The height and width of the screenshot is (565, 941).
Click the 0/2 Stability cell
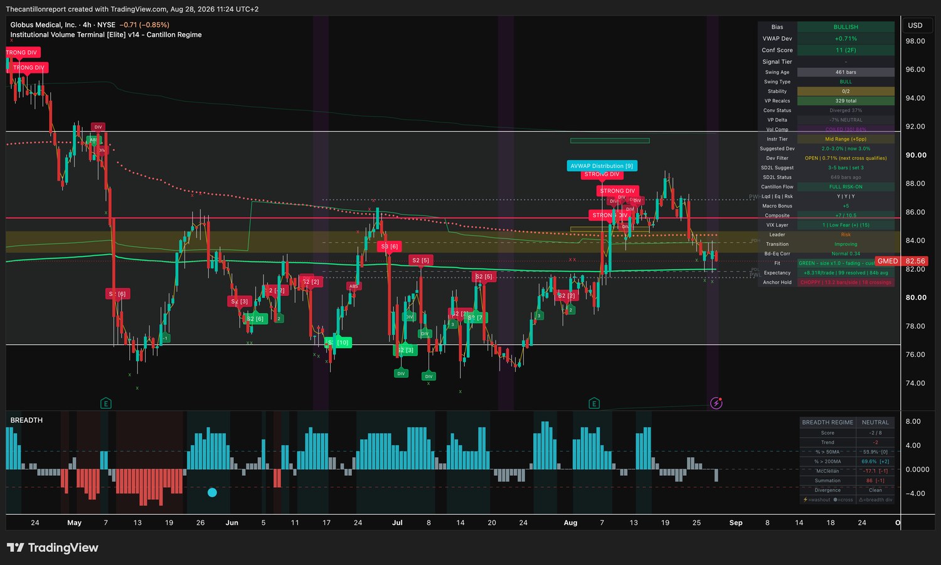tap(846, 91)
